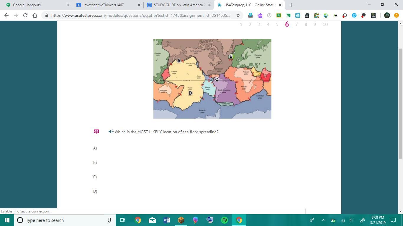This screenshot has height=226, width=403.
Task: Open the volume control in the system tray
Action: pos(352,220)
